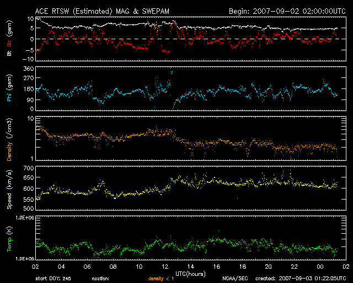Click the '00' hour tick label
This screenshot has height=283, width=353.
[x=320, y=266]
